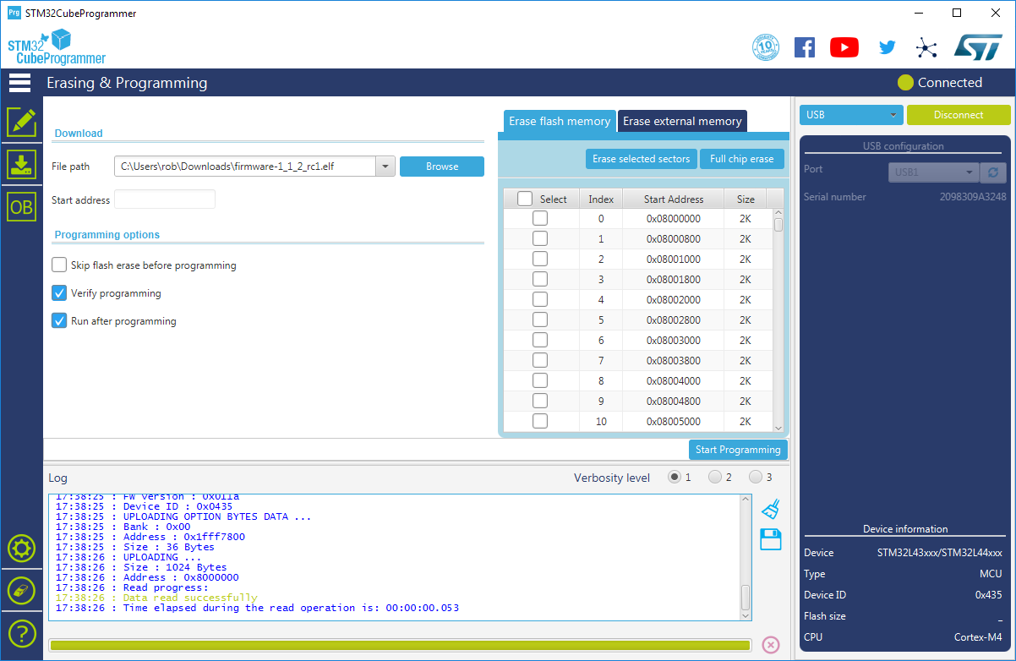Select Erasing & Programming download icon
The height and width of the screenshot is (661, 1016).
pos(21,165)
